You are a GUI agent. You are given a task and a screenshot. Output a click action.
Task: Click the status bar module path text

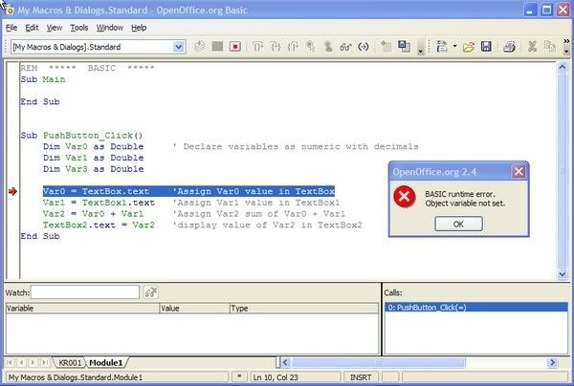[76, 377]
